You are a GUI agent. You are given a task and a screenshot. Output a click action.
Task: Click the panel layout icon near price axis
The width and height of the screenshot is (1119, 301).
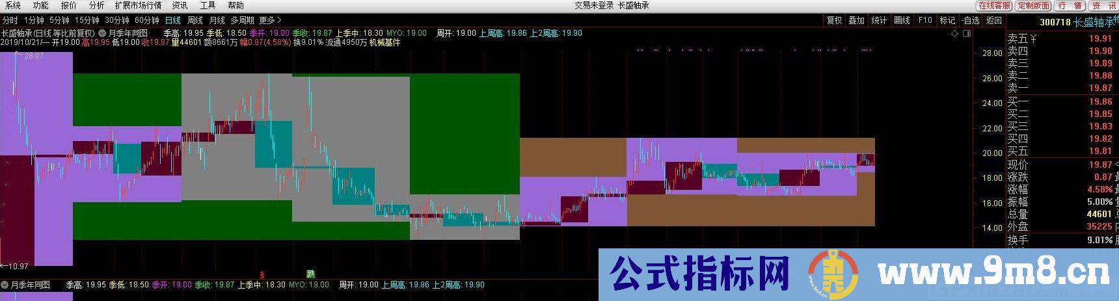(x=967, y=33)
